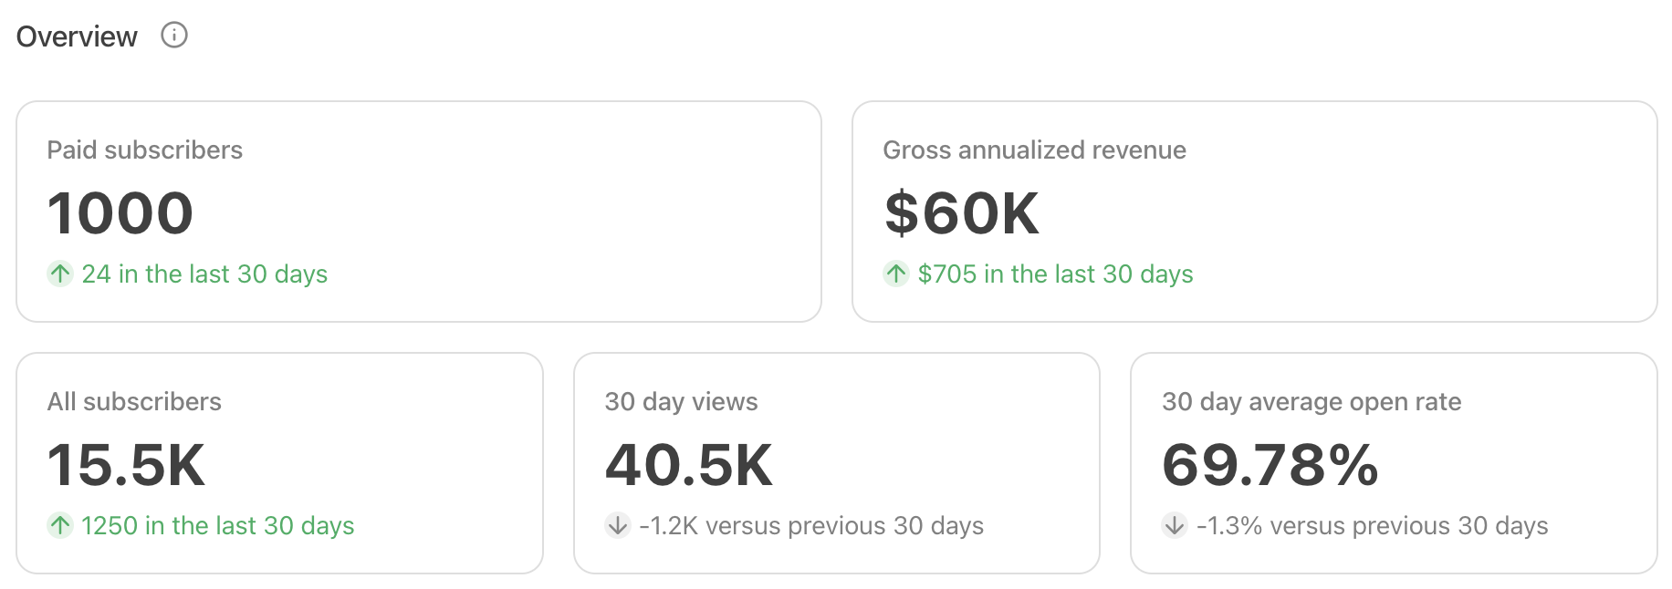Screen dimensions: 1672x589
Task: Click the gray down arrow on 30 day views
Action: pyautogui.click(x=617, y=525)
